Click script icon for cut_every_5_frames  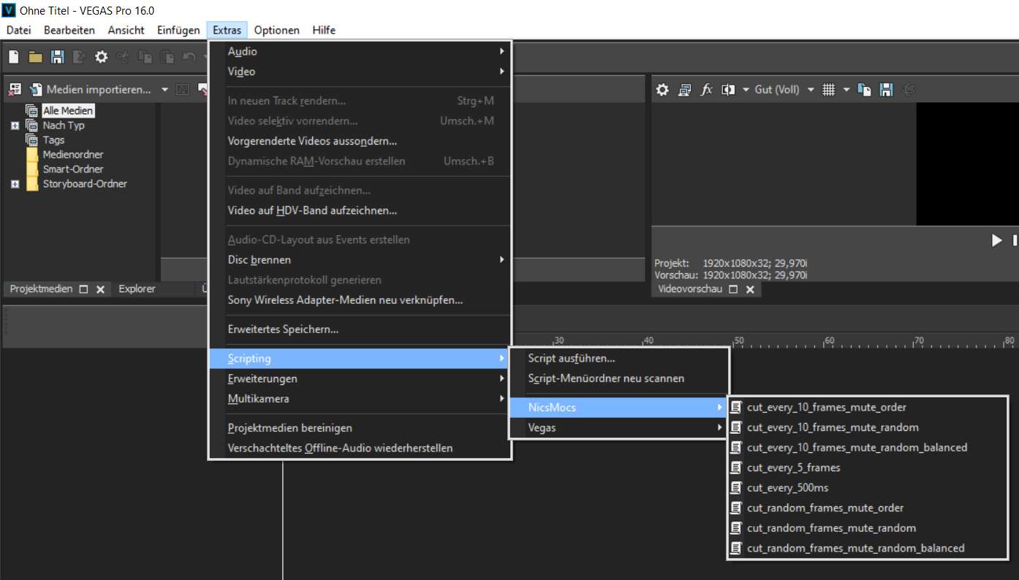coord(736,468)
